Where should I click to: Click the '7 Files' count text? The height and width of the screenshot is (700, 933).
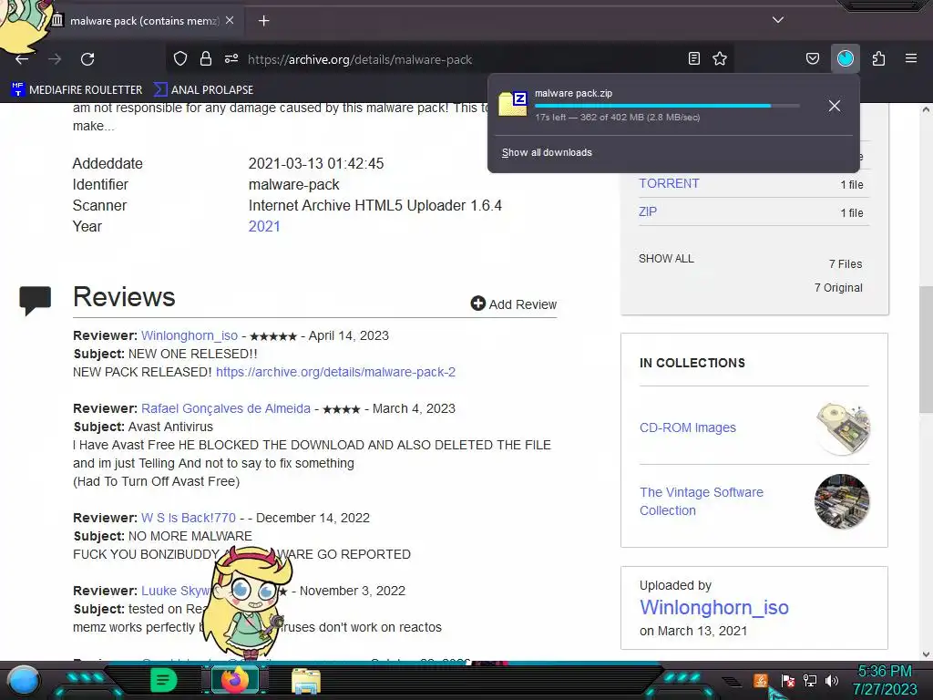pyautogui.click(x=845, y=263)
